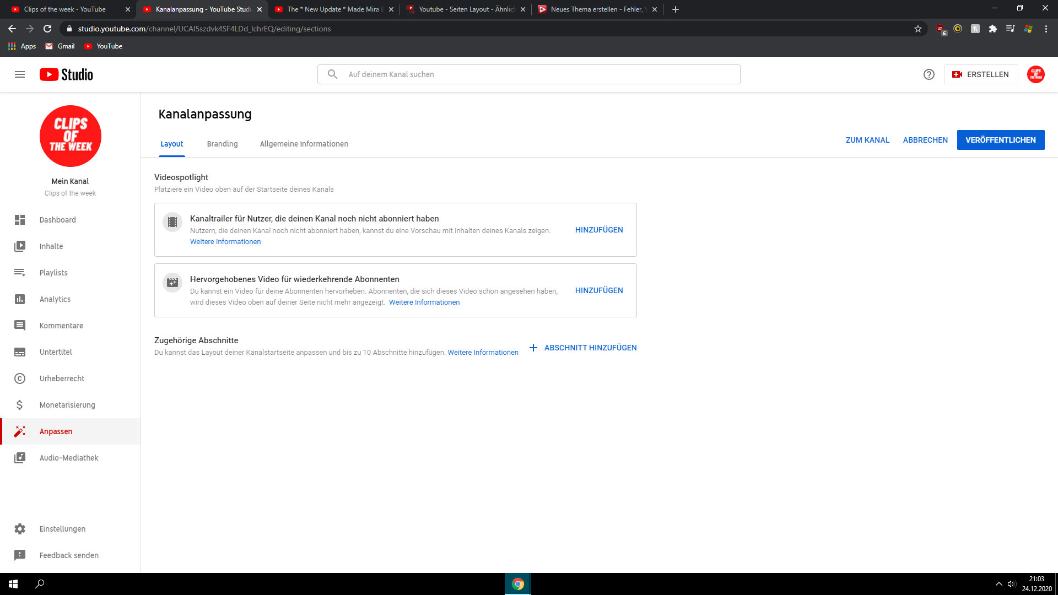Bookmark page with star icon
Viewport: 1058px width, 595px height.
coord(918,29)
